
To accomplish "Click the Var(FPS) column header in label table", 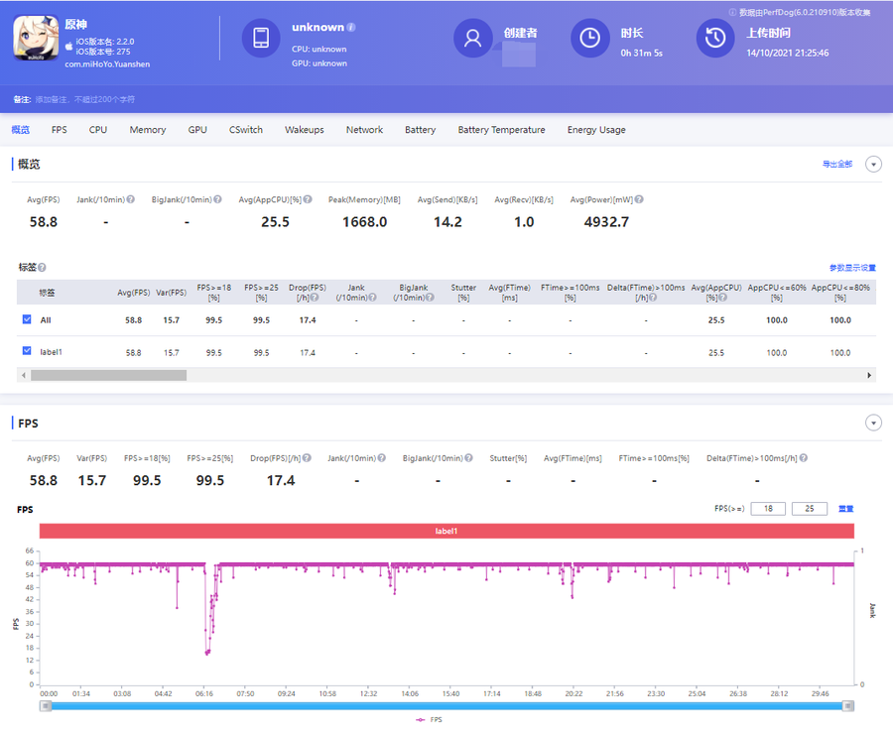I will tap(172, 293).
